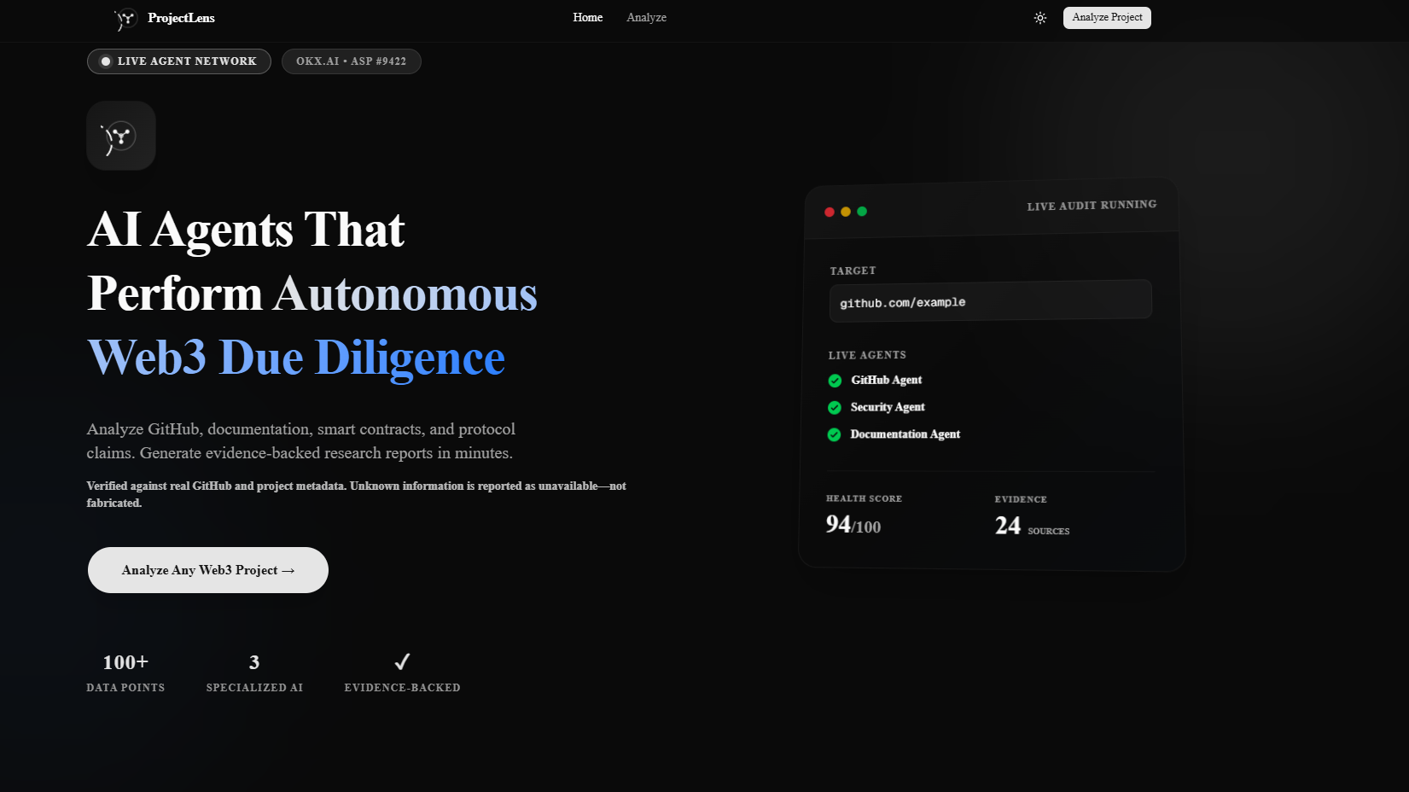This screenshot has width=1409, height=792.
Task: Click the Evidence-Backed checkmark icon
Action: click(403, 661)
